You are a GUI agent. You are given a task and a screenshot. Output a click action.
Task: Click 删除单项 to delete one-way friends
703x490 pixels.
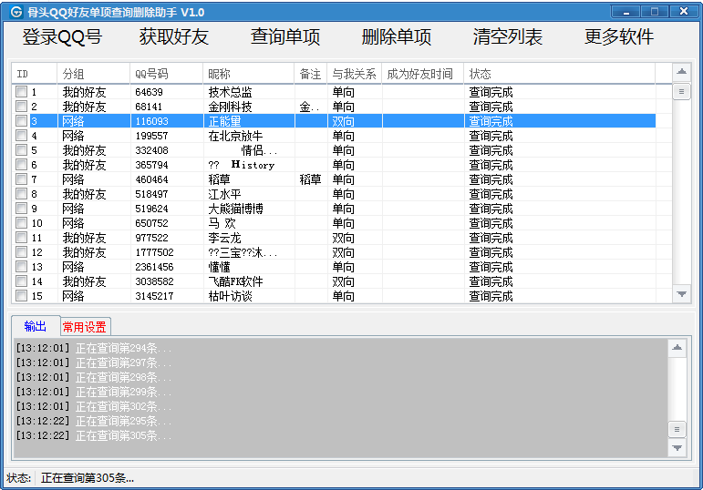[397, 36]
